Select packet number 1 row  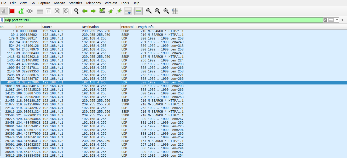[x=173, y=31]
